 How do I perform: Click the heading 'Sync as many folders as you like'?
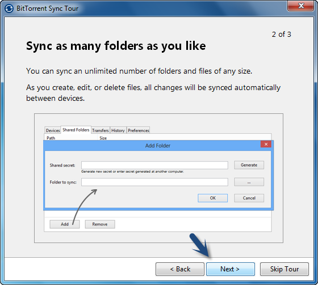pos(116,46)
